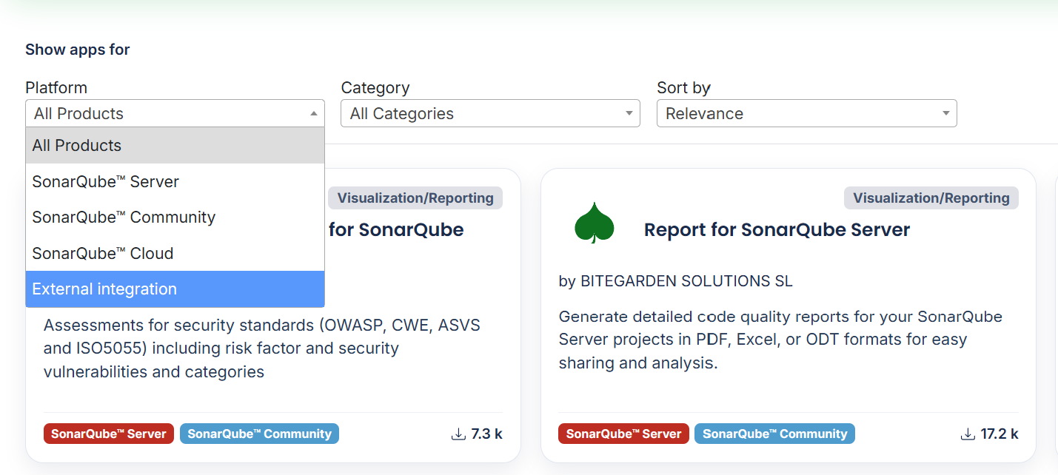
Task: Click Visualization/Reporting tag on left card
Action: click(x=415, y=198)
